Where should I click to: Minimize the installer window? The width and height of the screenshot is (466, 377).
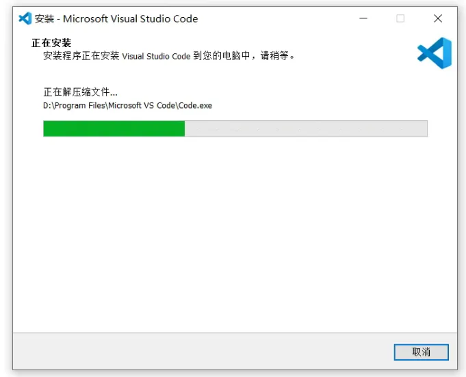363,18
